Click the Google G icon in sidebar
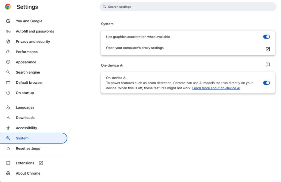The image size is (281, 182). 8,21
